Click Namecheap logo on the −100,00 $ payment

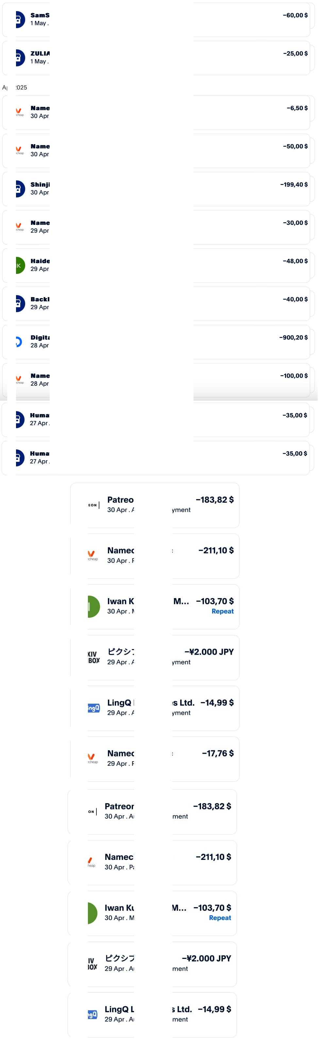click(19, 379)
